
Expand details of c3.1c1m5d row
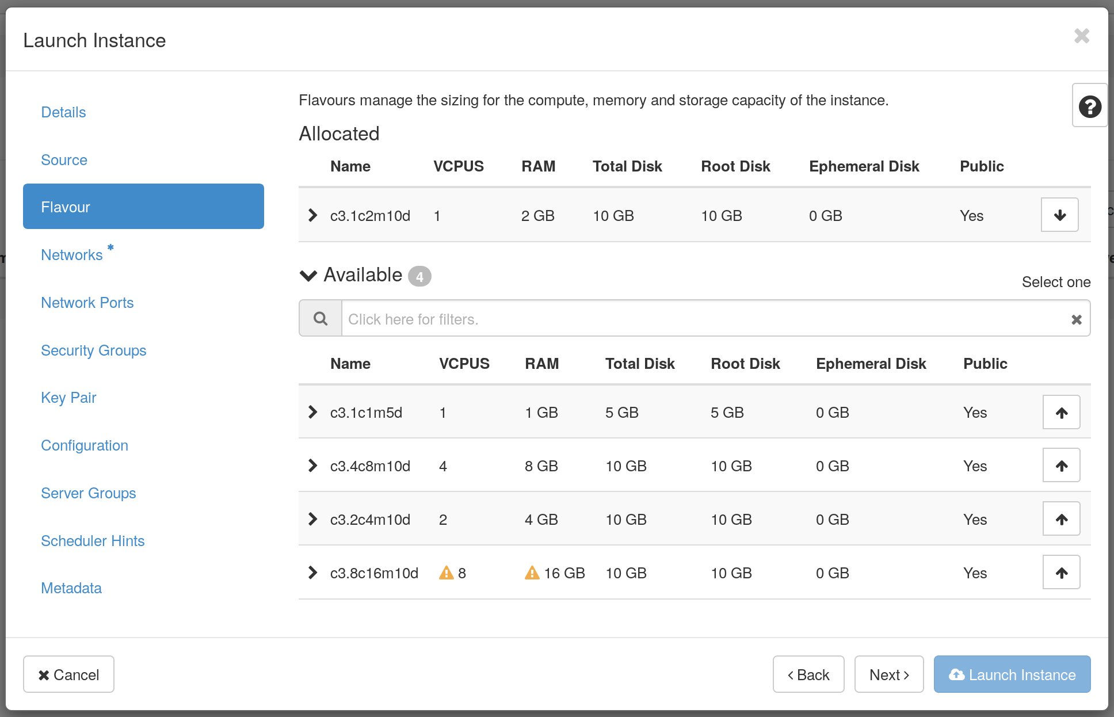pyautogui.click(x=312, y=412)
